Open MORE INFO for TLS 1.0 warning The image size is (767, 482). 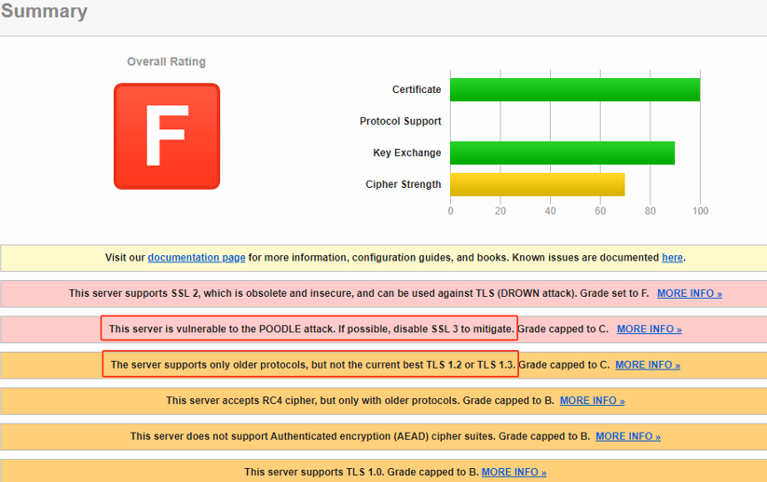[x=514, y=472]
